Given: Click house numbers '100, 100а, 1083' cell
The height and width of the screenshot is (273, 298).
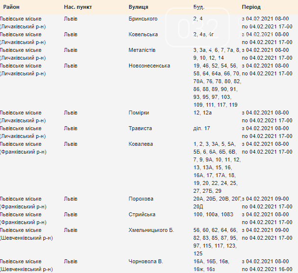Looking at the screenshot, I should point(213,214).
